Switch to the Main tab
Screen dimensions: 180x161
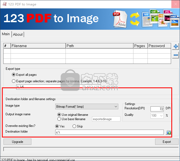tap(6, 34)
